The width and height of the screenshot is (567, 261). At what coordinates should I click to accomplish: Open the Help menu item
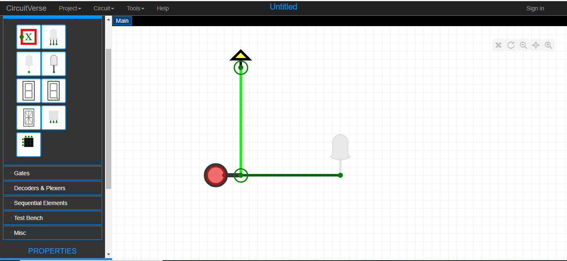163,8
